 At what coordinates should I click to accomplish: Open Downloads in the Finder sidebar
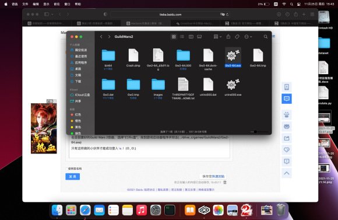(76, 81)
